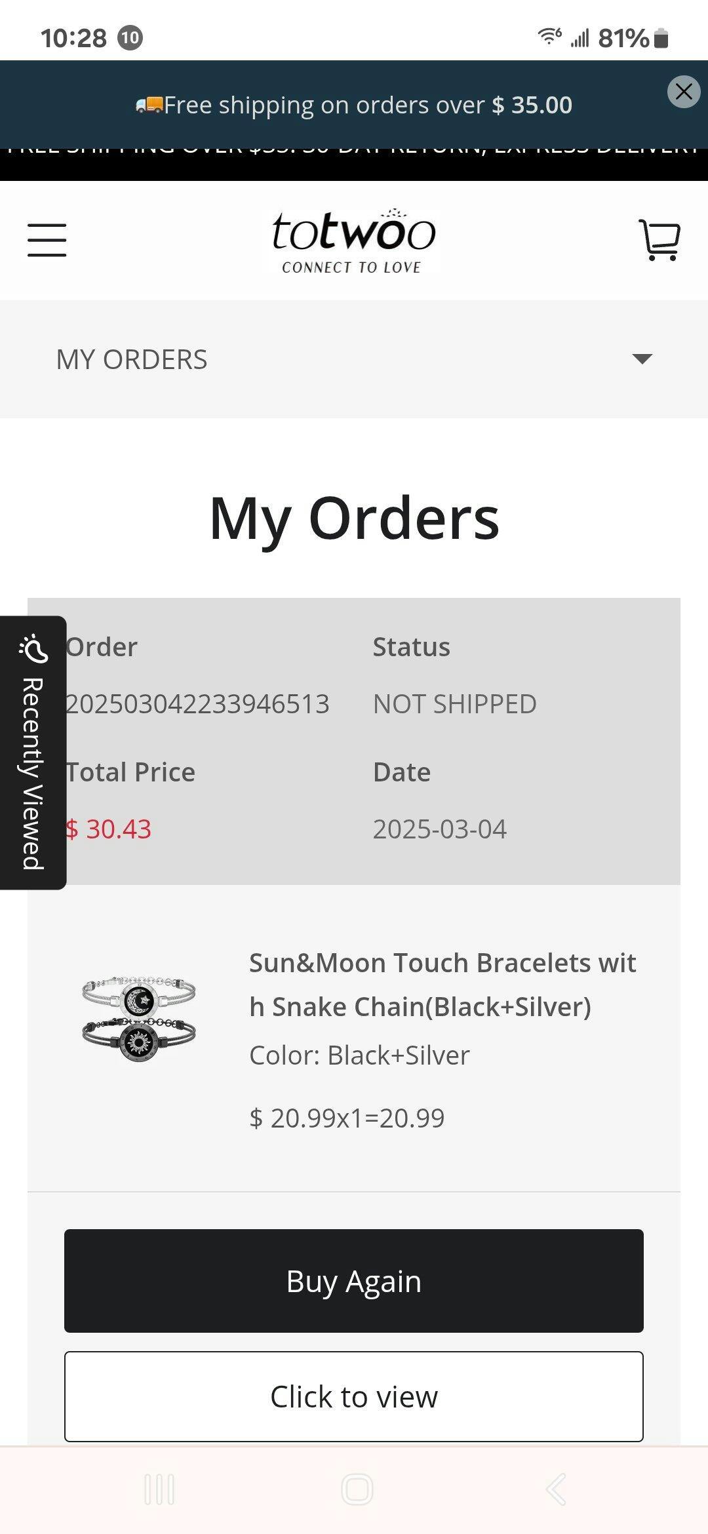Tap the totwoo logo

353,240
